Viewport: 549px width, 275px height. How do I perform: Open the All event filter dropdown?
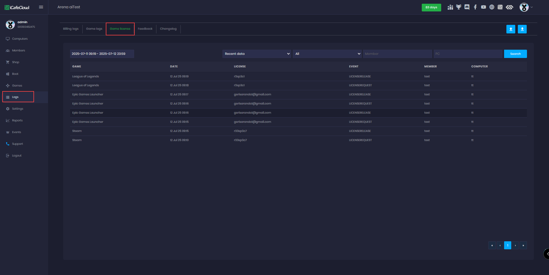point(327,54)
